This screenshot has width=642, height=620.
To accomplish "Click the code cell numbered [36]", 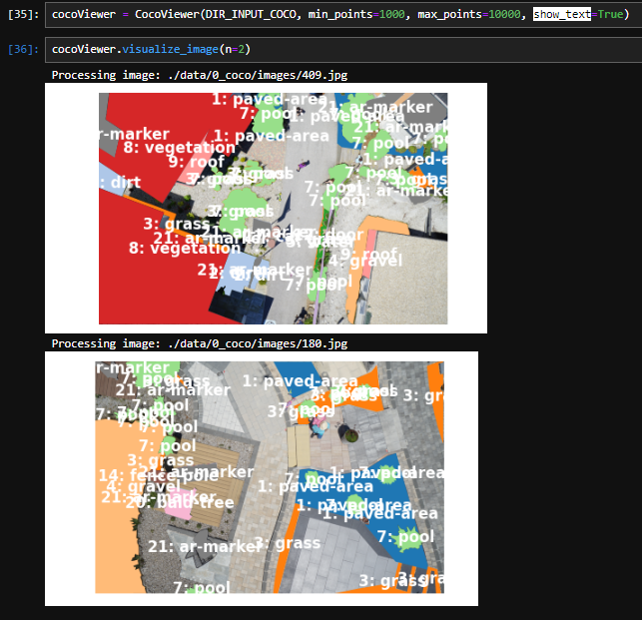I will 343,50.
